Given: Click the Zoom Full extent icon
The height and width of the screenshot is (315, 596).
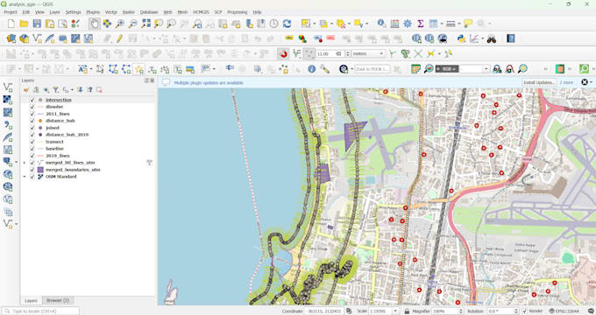Looking at the screenshot, I should [x=146, y=24].
